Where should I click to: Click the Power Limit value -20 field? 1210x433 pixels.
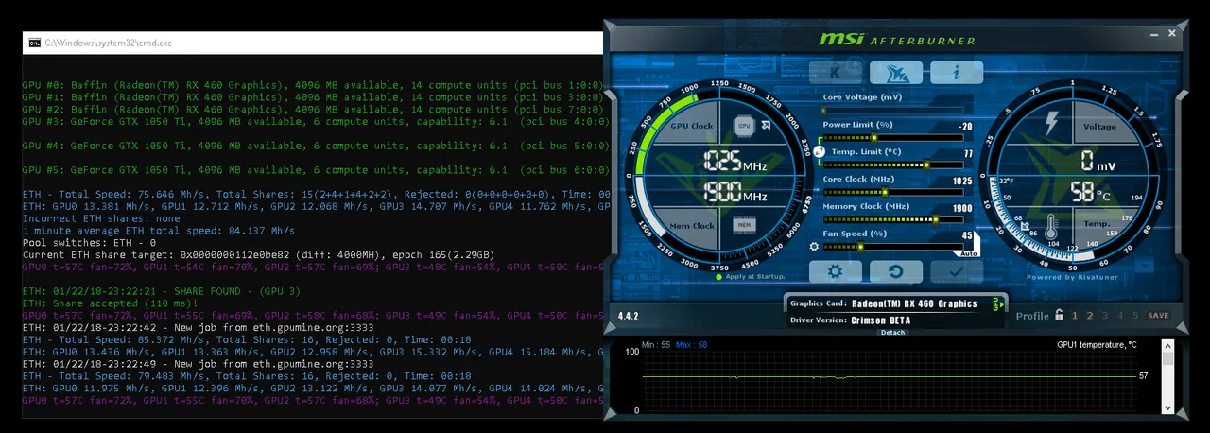point(965,126)
